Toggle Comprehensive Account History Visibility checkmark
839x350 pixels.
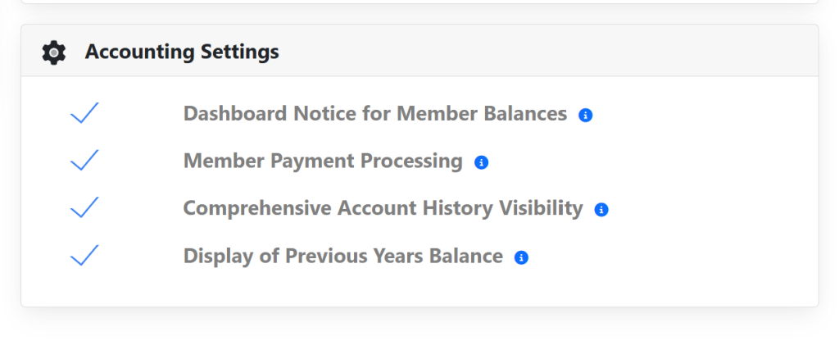pos(84,208)
